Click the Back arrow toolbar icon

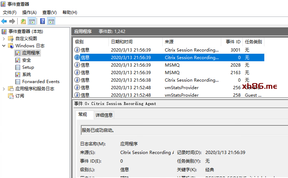pyautogui.click(x=4, y=21)
